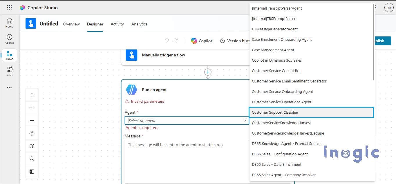
Task: Choose Customer Service Copilot Bot
Action: 311,71
